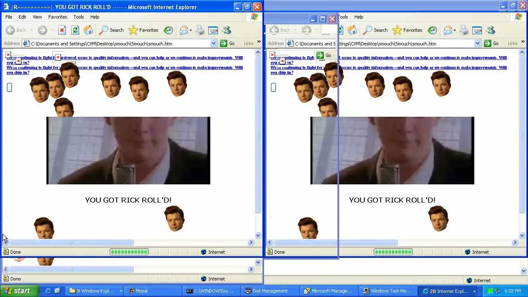Click the Show Desktop quick launch icon
This screenshot has height=297, width=528.
[57, 291]
